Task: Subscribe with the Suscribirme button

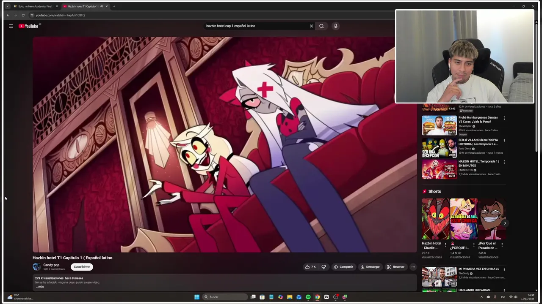Action: tap(82, 267)
